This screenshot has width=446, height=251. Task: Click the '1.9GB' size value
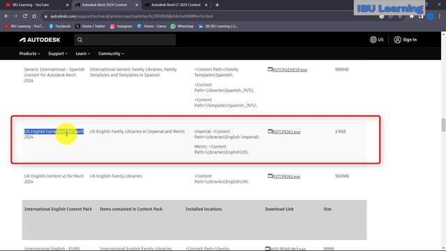(x=340, y=132)
